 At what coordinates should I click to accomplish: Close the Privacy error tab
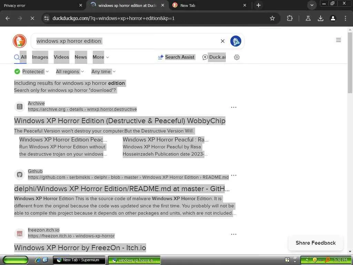tap(81, 5)
